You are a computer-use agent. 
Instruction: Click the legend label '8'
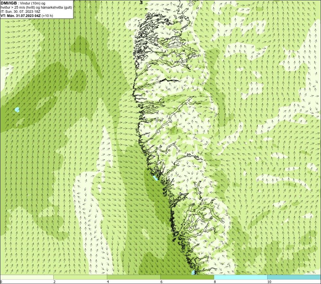[x=215, y=282]
